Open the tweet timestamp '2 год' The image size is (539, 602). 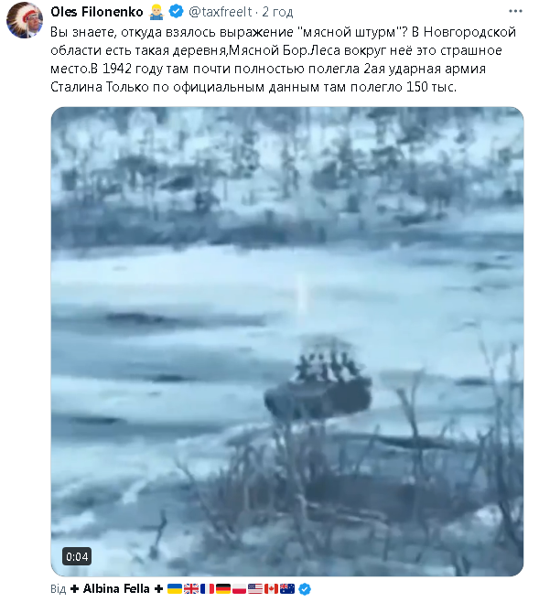point(277,12)
